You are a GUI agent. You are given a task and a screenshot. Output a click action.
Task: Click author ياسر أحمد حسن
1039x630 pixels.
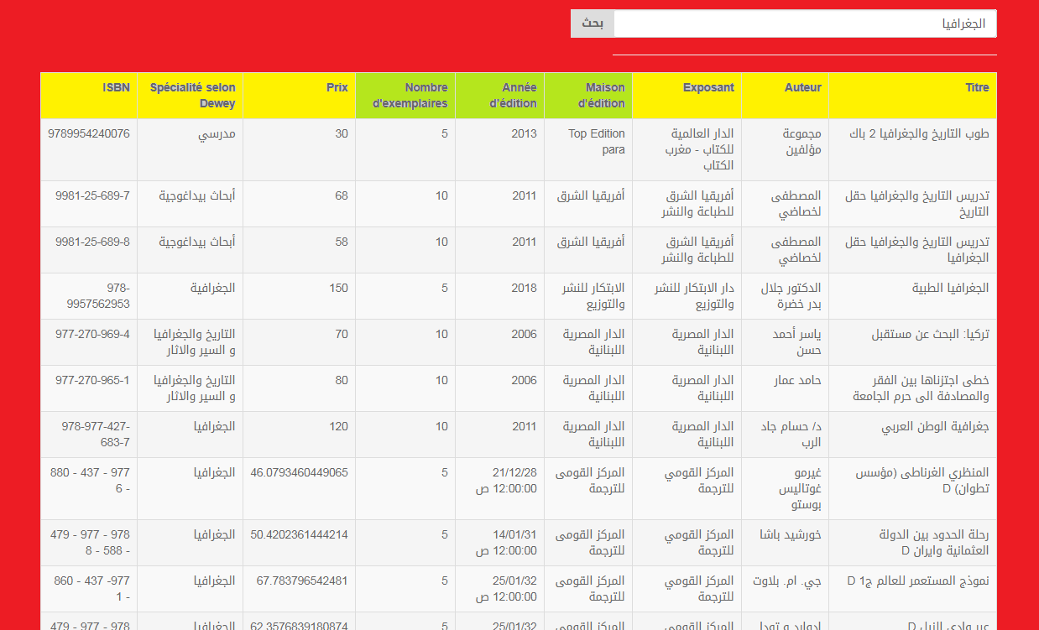tap(796, 342)
